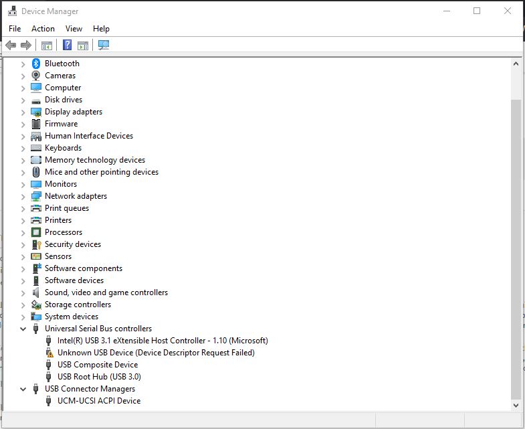The image size is (525, 429).
Task: Click the scrollbar up arrow
Action: [x=516, y=64]
